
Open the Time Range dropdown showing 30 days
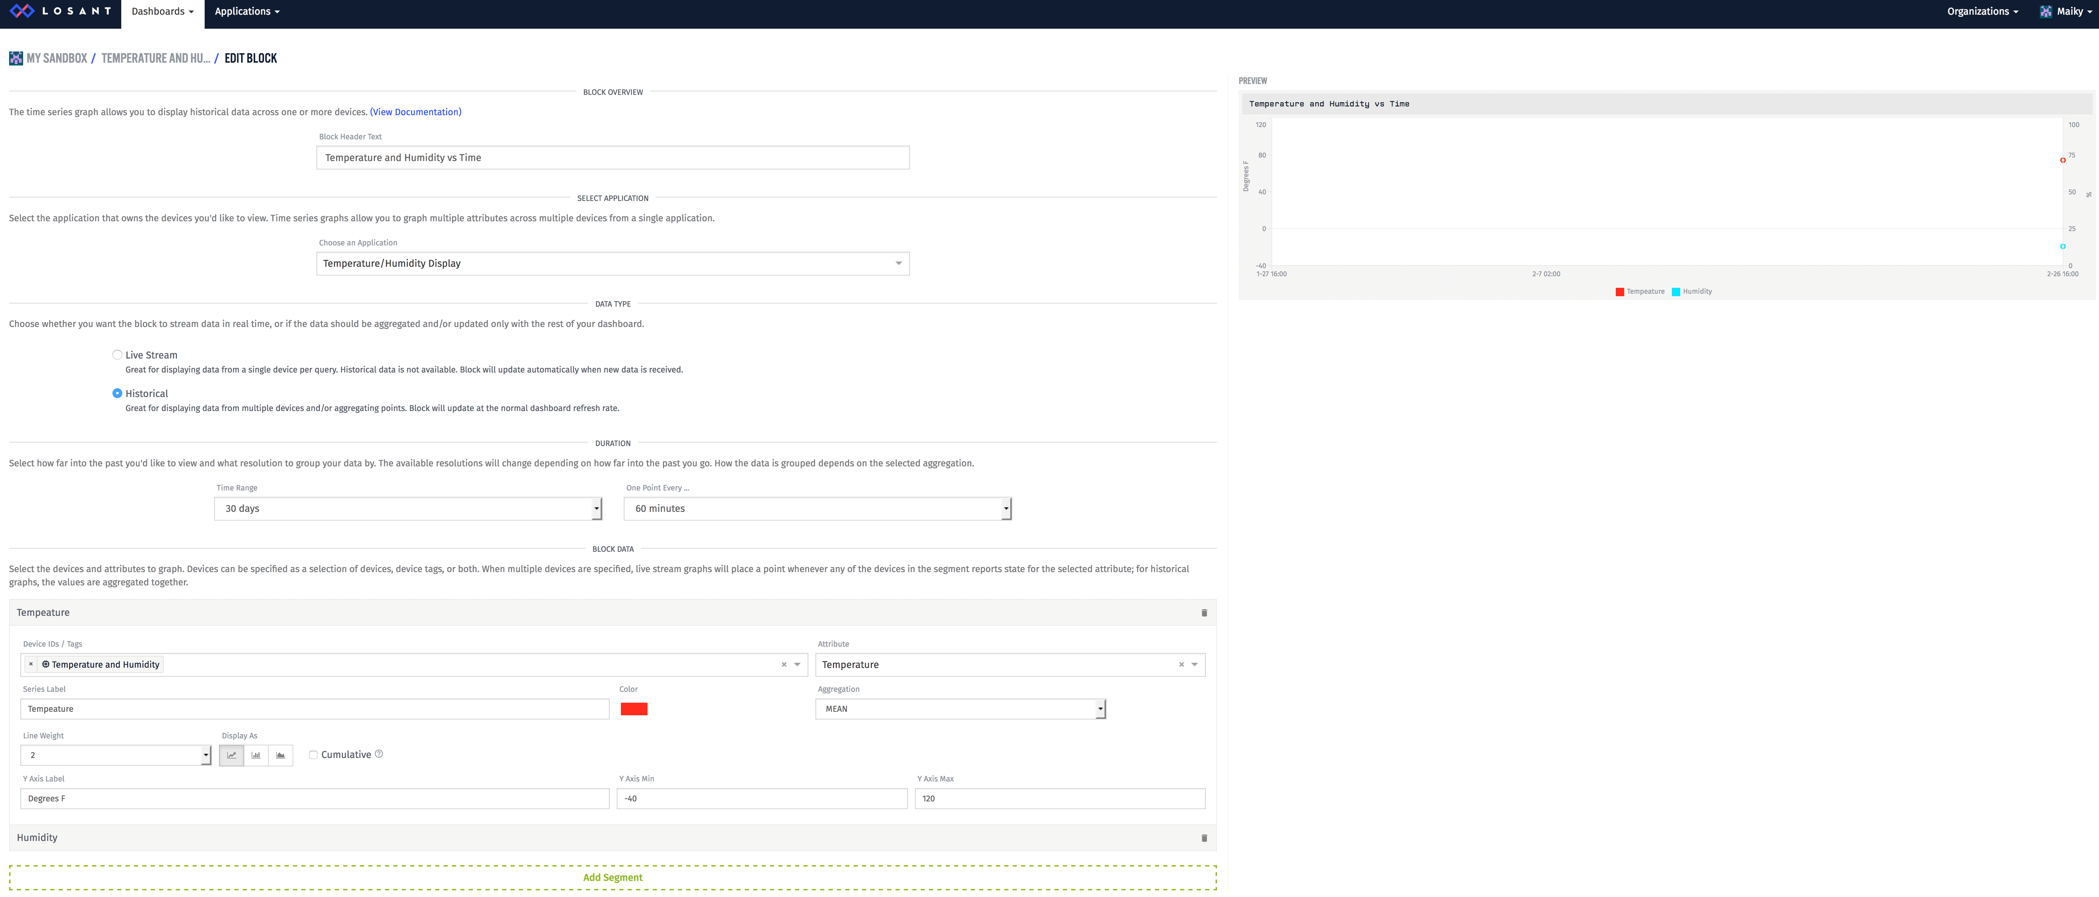click(408, 509)
